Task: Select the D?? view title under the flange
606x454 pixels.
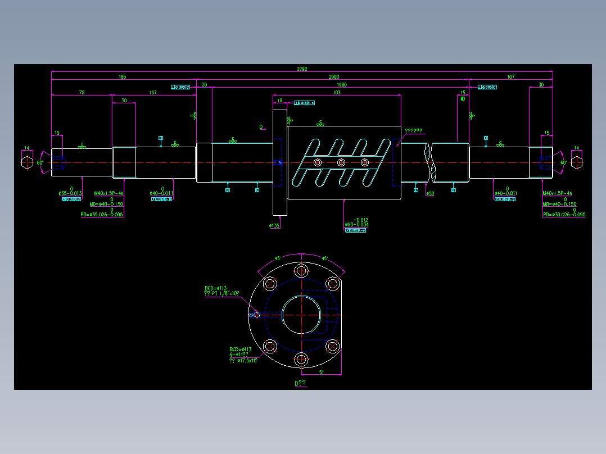Action: [300, 382]
